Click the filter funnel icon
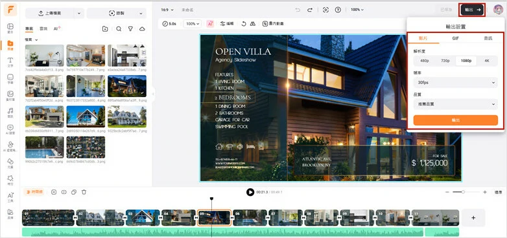Screen dimensions: 507x238 [130, 29]
